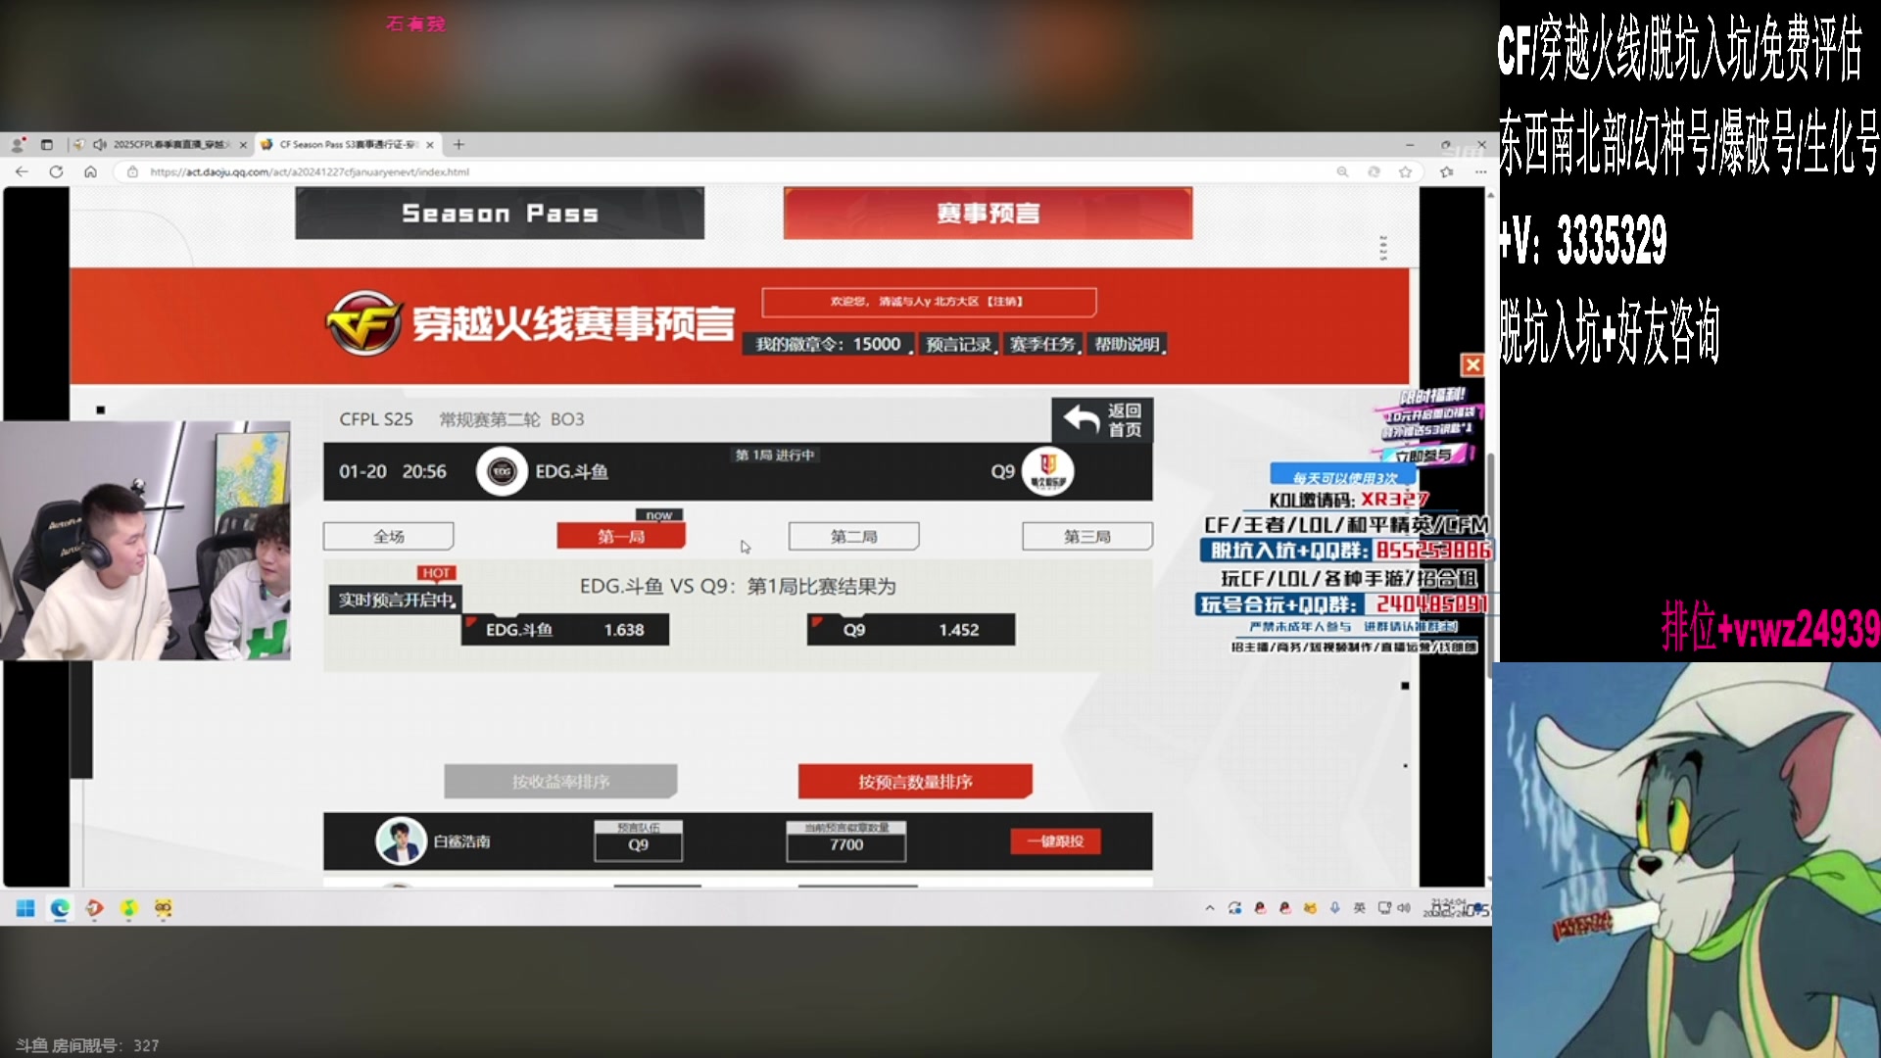1881x1058 pixels.
Task: Switch to the 2025CFPL live stream tab
Action: 162,144
